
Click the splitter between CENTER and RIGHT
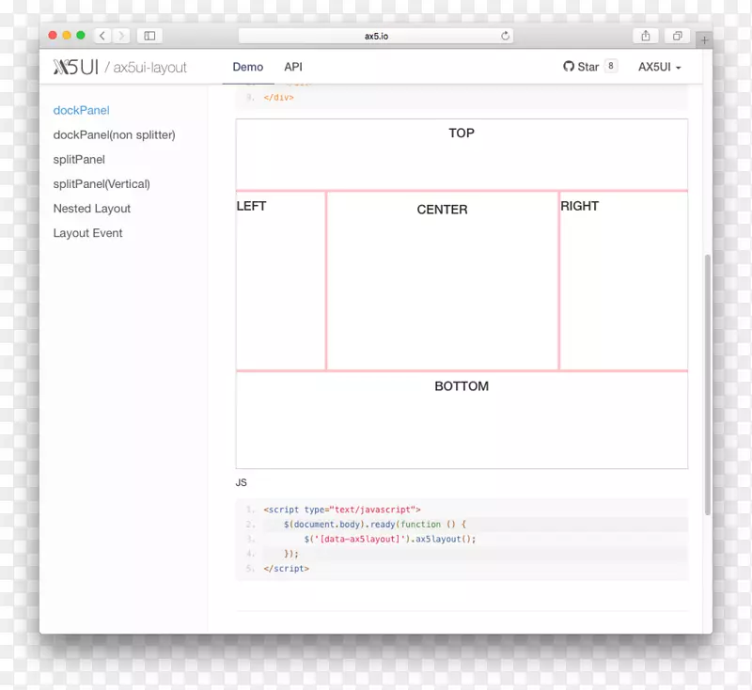coord(558,280)
